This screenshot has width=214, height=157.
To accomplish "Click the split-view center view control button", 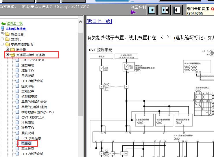I will 165,10.
